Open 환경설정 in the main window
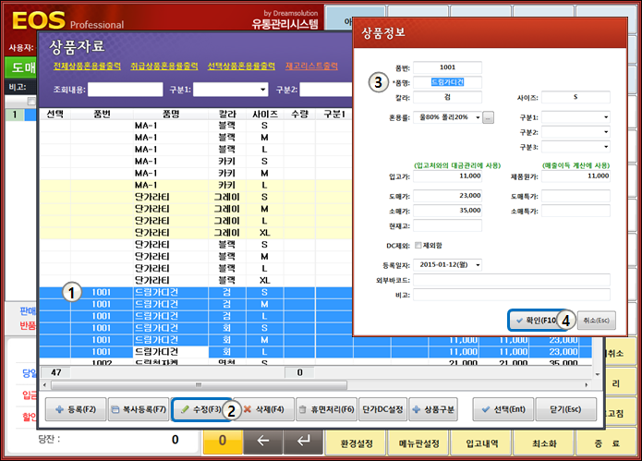The width and height of the screenshot is (642, 461). (x=357, y=443)
